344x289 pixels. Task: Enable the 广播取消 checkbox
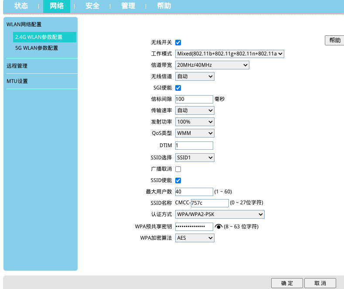[178, 169]
